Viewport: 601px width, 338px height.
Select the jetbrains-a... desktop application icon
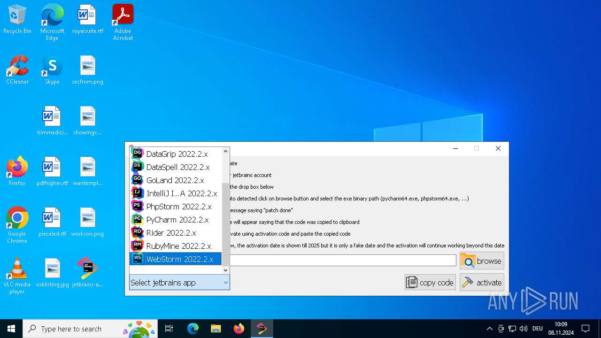pyautogui.click(x=87, y=273)
